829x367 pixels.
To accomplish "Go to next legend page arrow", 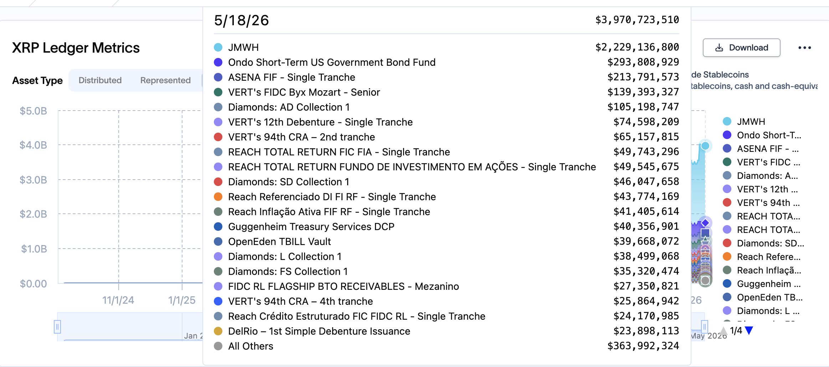I will 749,331.
